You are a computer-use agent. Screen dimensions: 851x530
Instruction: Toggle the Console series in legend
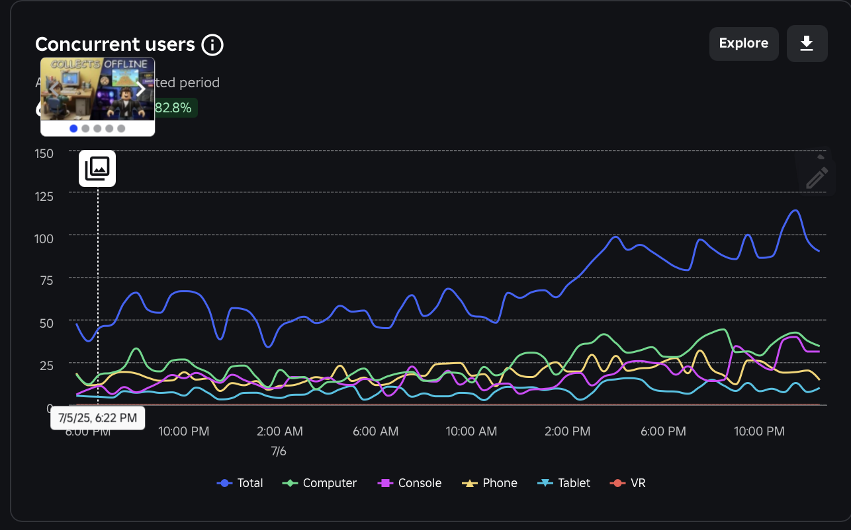coord(410,483)
